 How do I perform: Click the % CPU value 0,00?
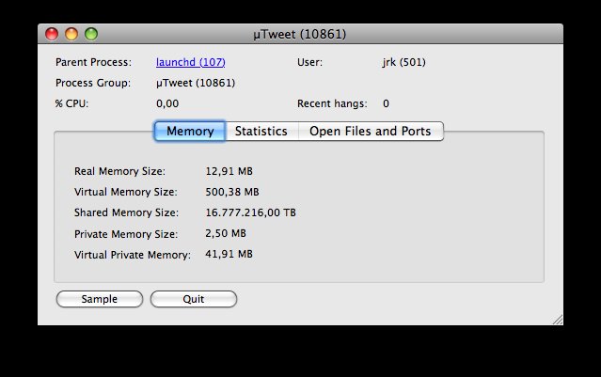pyautogui.click(x=167, y=103)
